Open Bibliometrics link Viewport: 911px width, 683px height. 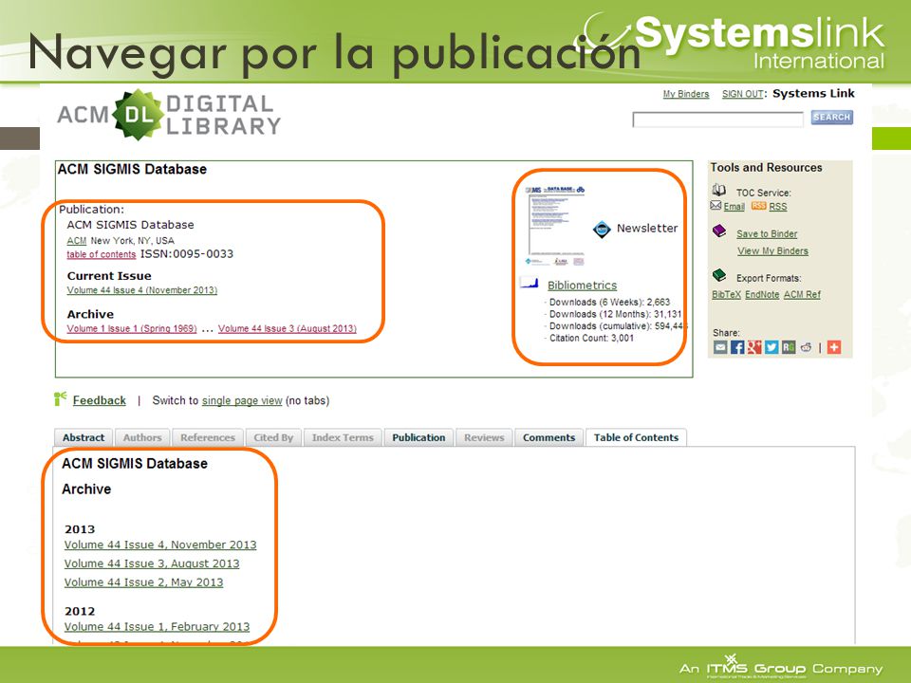click(x=582, y=286)
